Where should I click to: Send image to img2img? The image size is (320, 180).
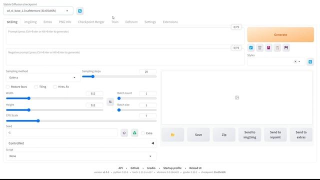(x=250, y=134)
